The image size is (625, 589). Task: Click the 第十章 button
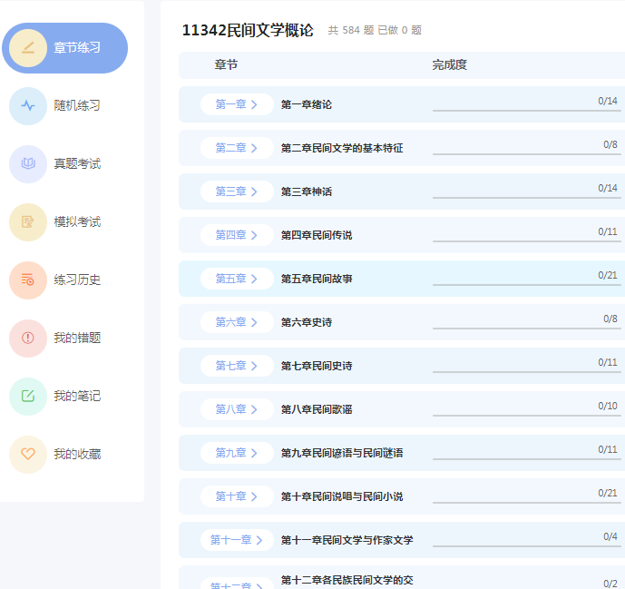(237, 496)
